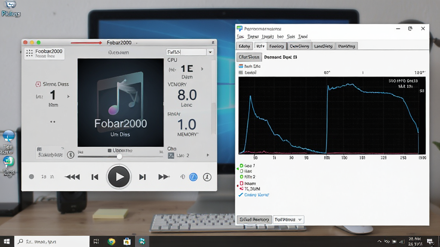Switch to the last tab of the monitor
Viewport: 440px width, 247px height.
(347, 46)
